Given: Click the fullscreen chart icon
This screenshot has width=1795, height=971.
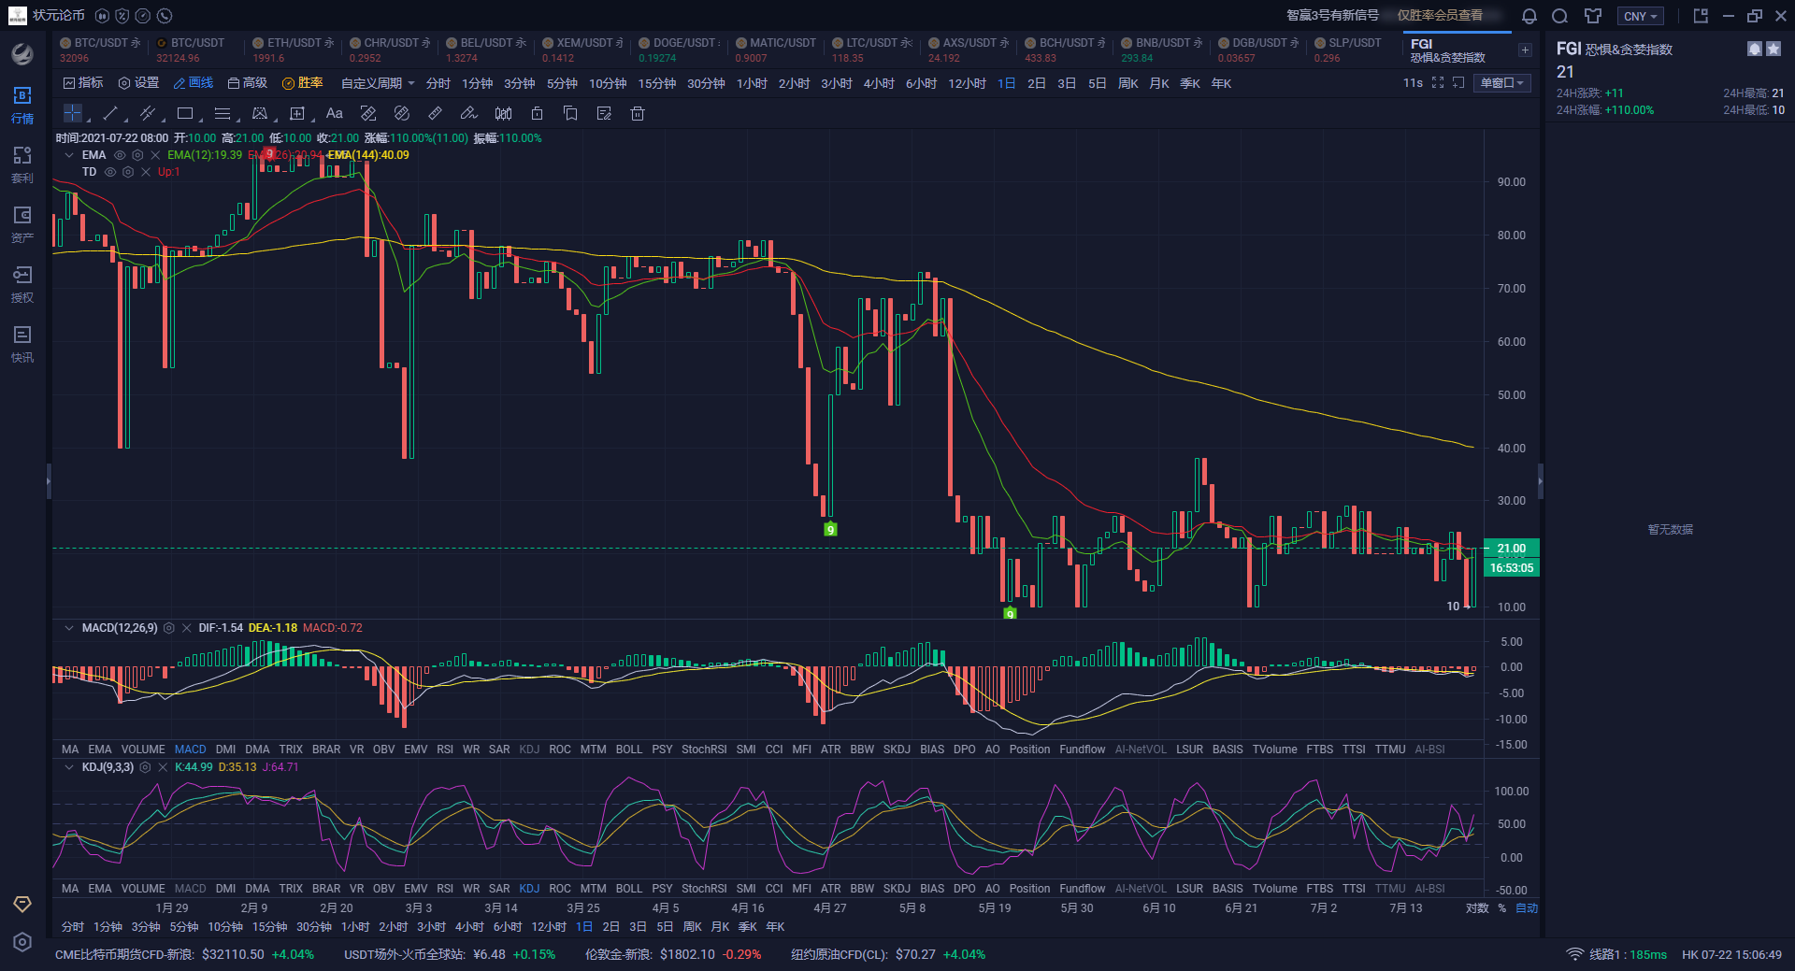Looking at the screenshot, I should point(1438,83).
